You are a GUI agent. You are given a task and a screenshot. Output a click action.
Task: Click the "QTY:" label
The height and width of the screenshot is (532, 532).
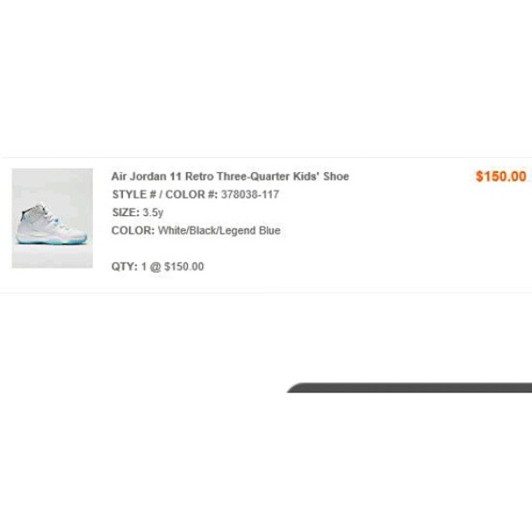pyautogui.click(x=124, y=267)
